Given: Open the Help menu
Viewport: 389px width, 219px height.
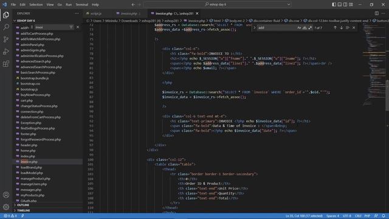Looking at the screenshot, I should (95, 4).
